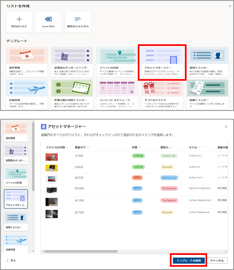Click the アセットマネージャー clipboard title icon
This screenshot has width=234, height=270.
coord(44,127)
